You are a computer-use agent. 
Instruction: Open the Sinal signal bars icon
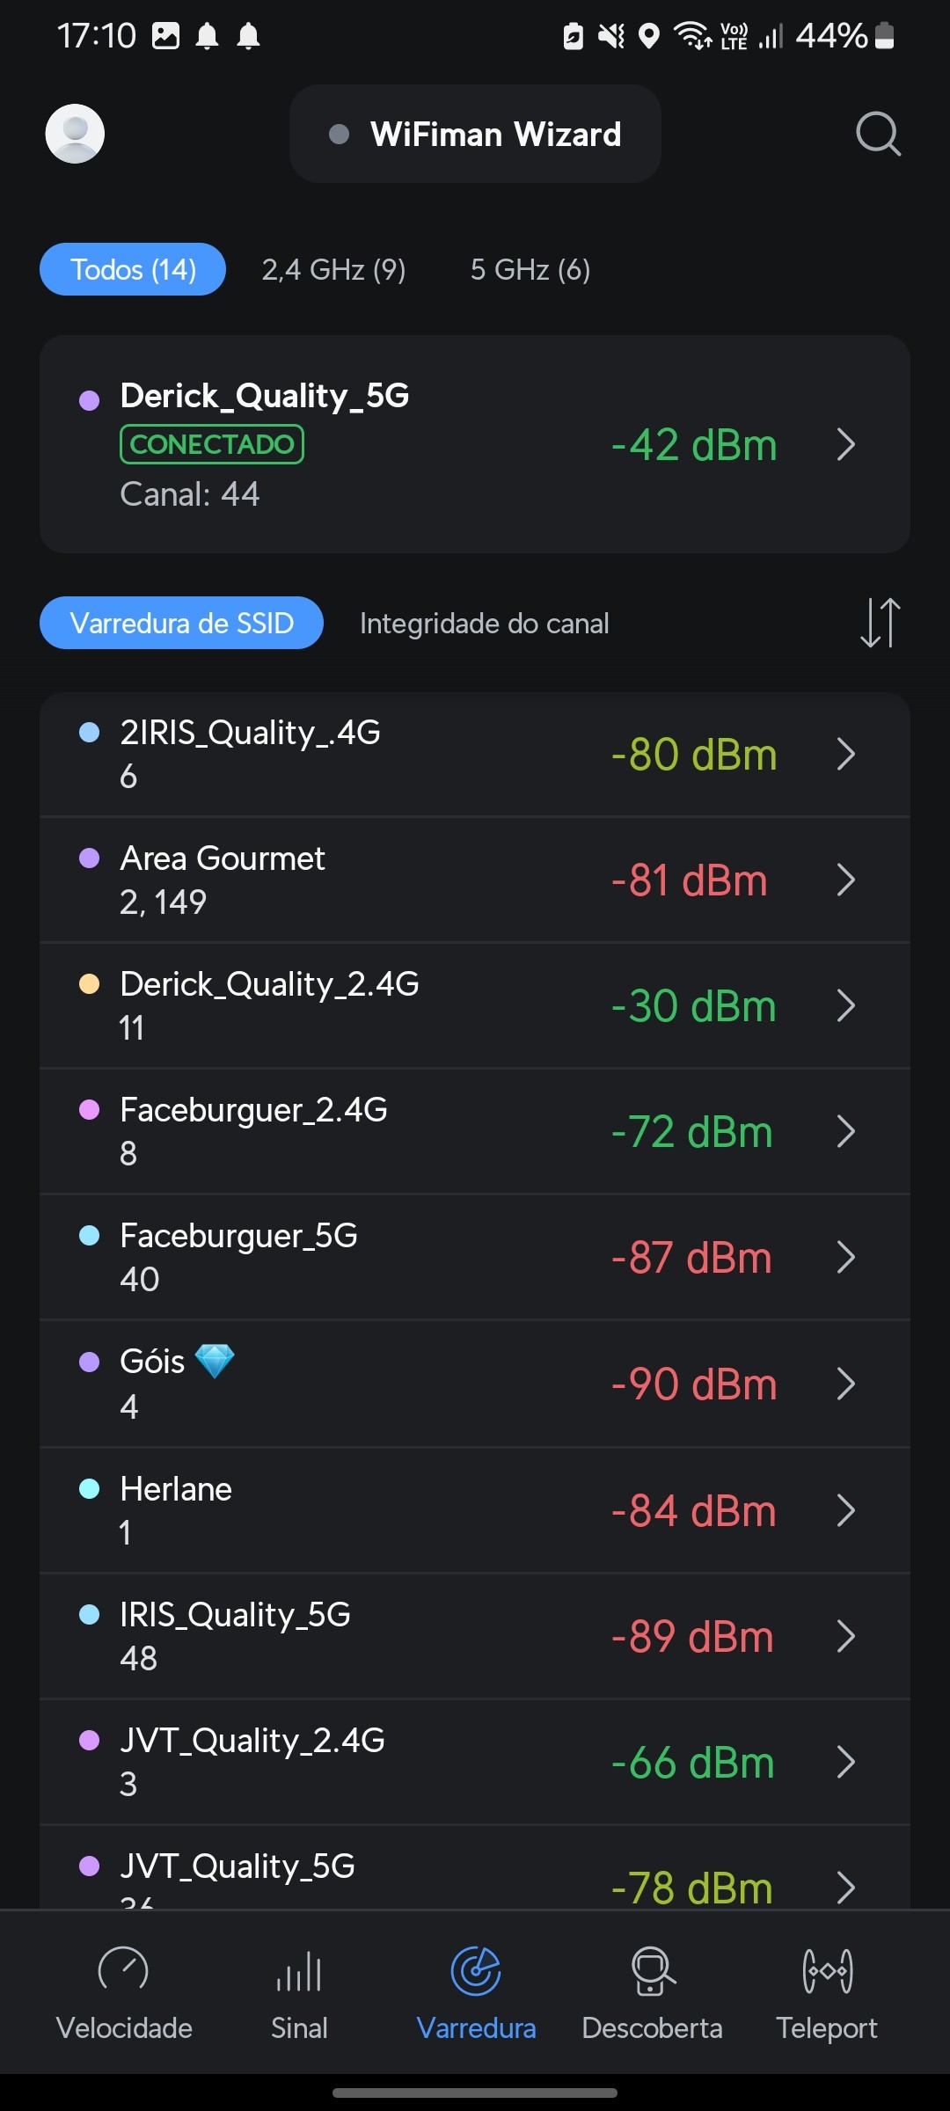(299, 1970)
